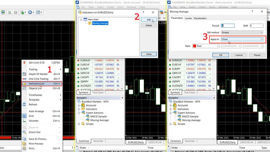
Task: Click Close button in the Indicators dialog
Action: coord(149,54)
